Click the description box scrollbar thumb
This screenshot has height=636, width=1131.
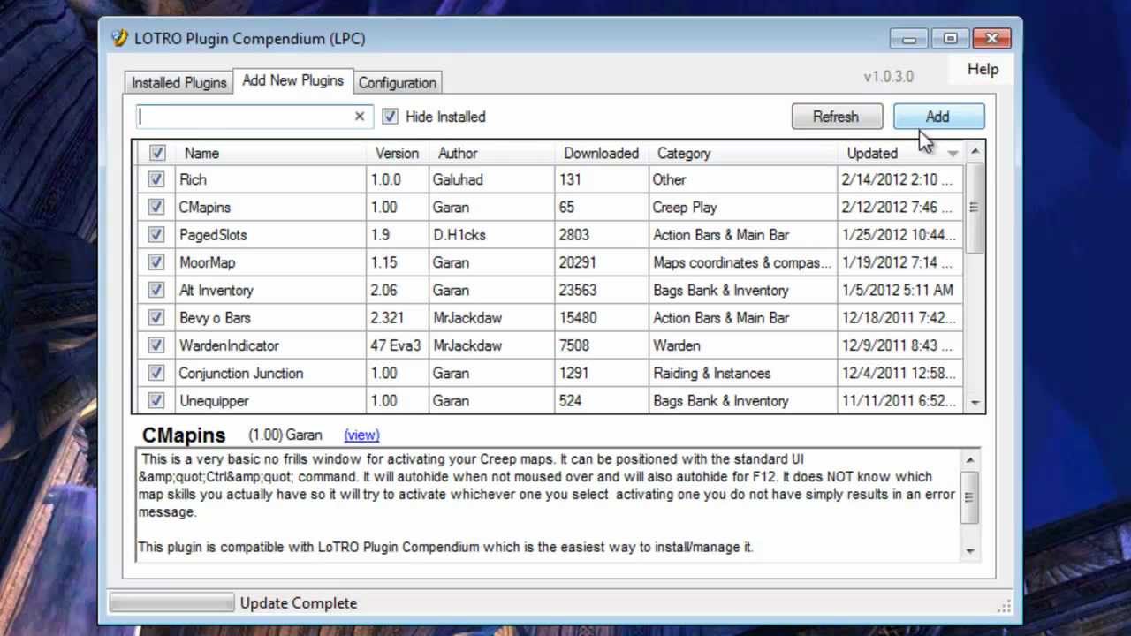point(970,497)
